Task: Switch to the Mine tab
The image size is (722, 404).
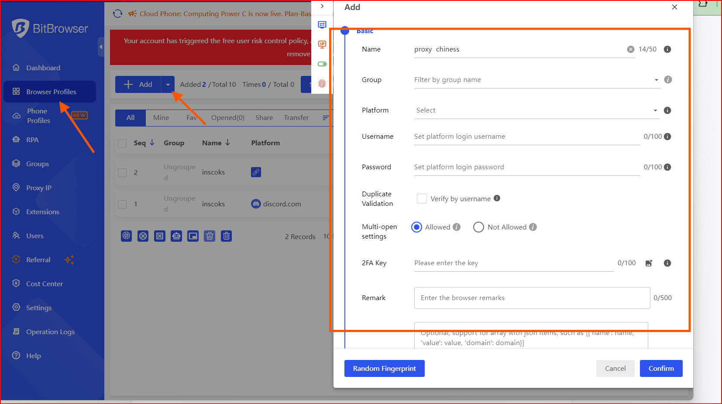Action: 161,118
